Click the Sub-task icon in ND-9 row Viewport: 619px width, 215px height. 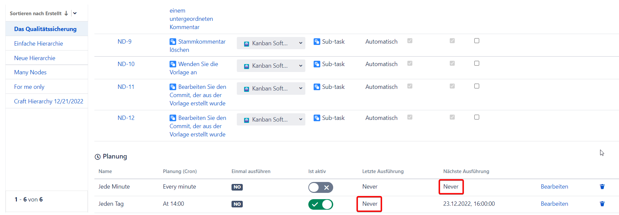(x=317, y=42)
